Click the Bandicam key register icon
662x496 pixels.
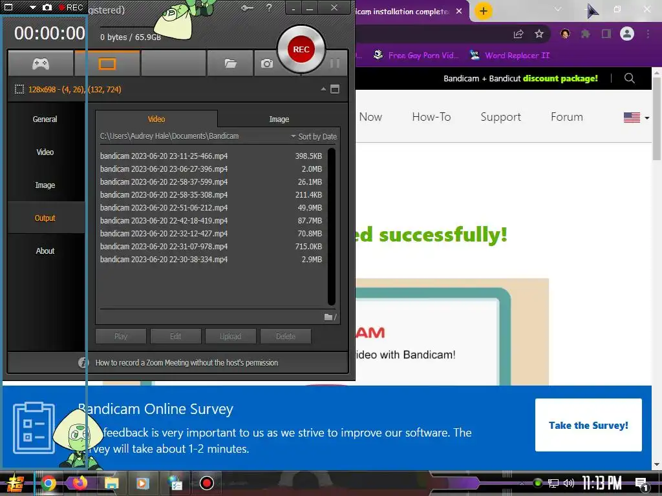coord(247,8)
